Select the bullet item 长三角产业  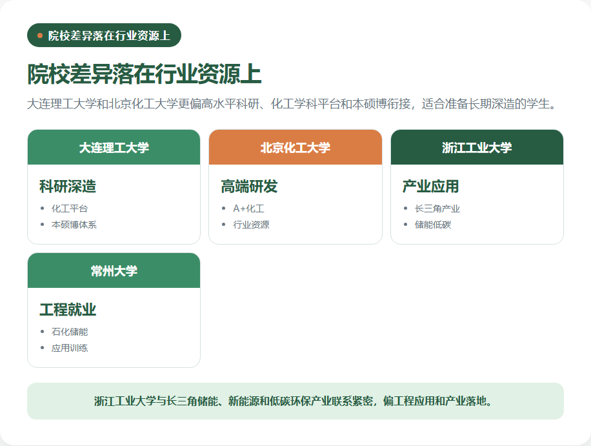pyautogui.click(x=437, y=208)
